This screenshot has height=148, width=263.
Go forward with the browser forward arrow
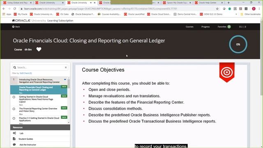(x=9, y=9)
